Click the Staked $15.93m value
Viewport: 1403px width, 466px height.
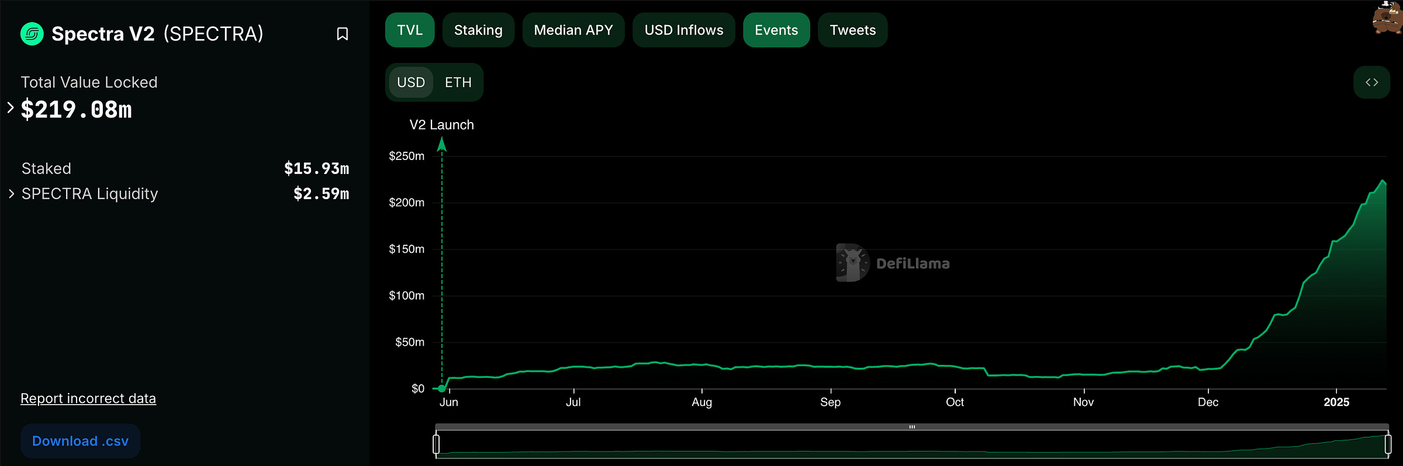pos(316,169)
